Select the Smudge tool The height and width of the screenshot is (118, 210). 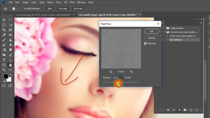tap(10, 50)
